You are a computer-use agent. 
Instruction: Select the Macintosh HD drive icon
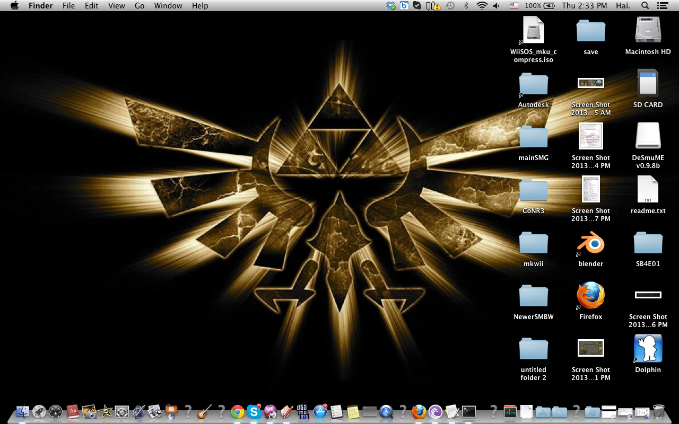pyautogui.click(x=648, y=31)
